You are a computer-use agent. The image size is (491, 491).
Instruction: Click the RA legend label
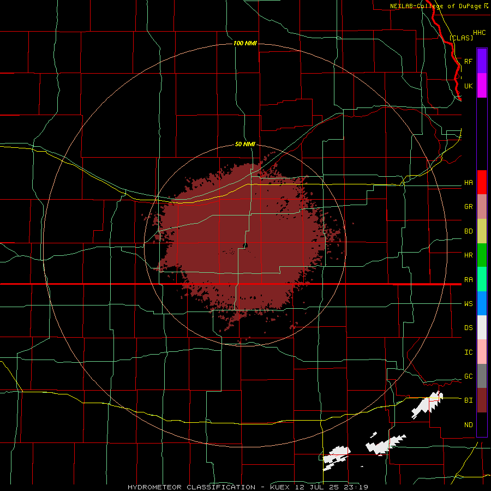[468, 280]
